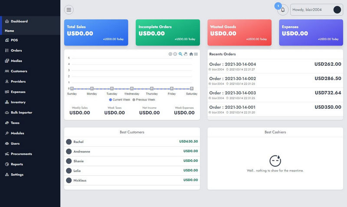Open the Orders menu label
The image size is (347, 207).
16,50
